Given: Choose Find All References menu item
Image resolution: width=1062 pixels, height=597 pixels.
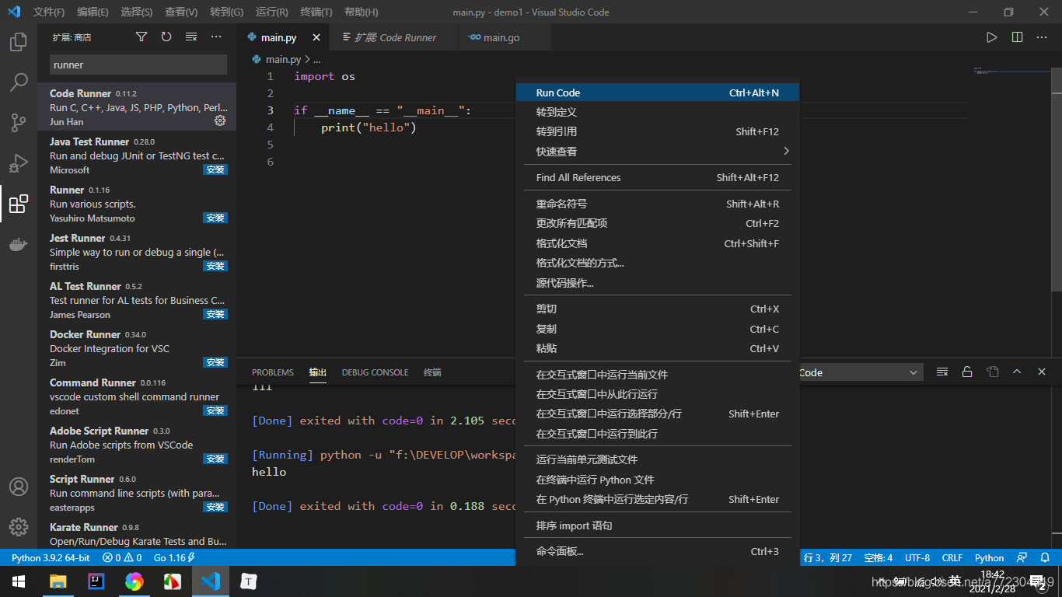Looking at the screenshot, I should pos(657,177).
